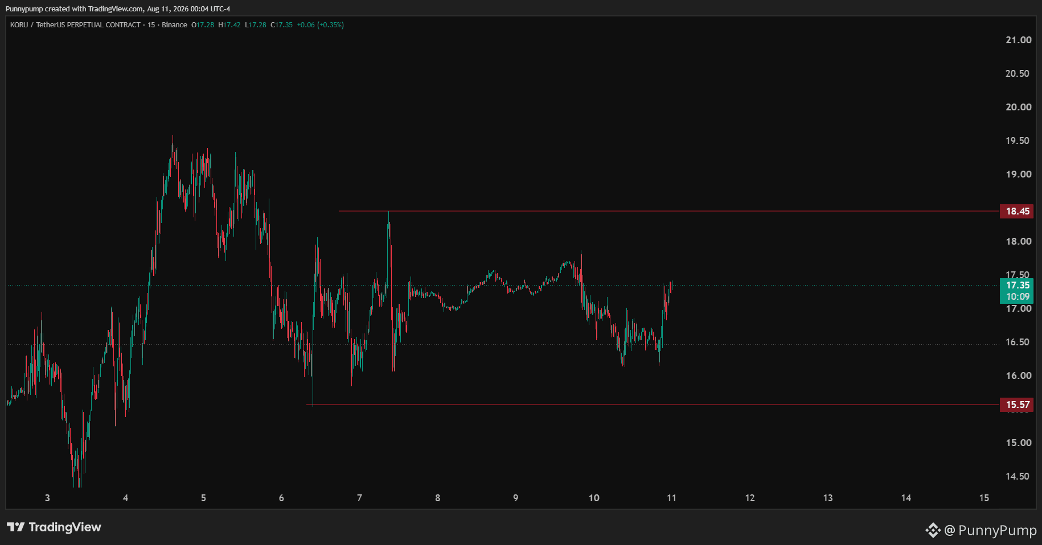
Task: Click date 3 on the time axis
Action: point(47,498)
